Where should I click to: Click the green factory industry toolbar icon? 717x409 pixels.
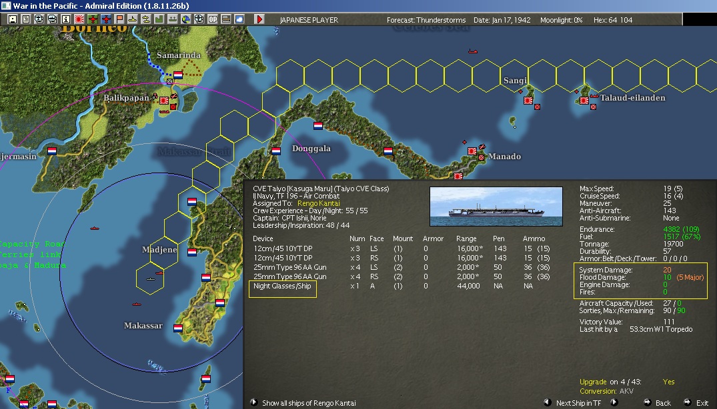(x=159, y=19)
